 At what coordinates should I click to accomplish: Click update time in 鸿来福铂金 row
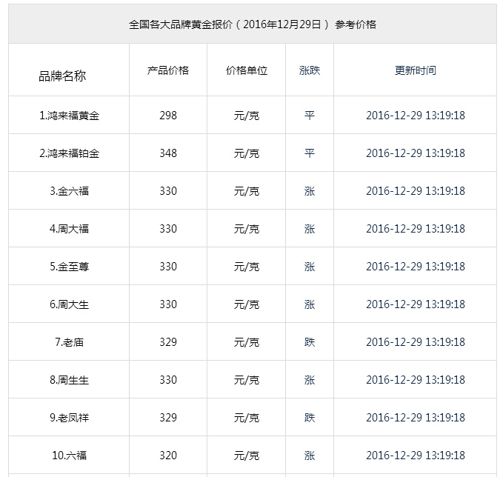[415, 153]
